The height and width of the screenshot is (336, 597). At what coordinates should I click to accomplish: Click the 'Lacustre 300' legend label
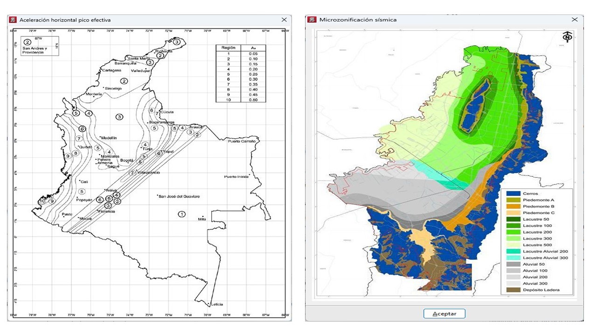537,238
